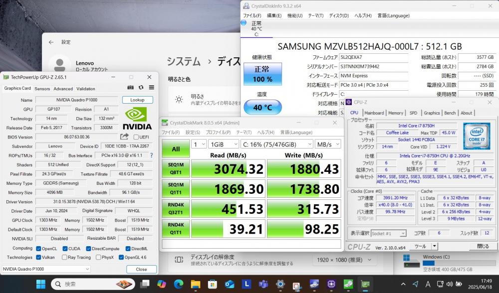Click the taskbar search box
499x293 pixels.
point(93,284)
